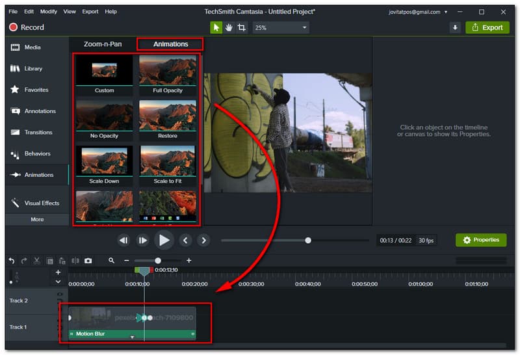Select the Scale Down animation thumbnail
Screen dimensions: 520x355
(104, 161)
